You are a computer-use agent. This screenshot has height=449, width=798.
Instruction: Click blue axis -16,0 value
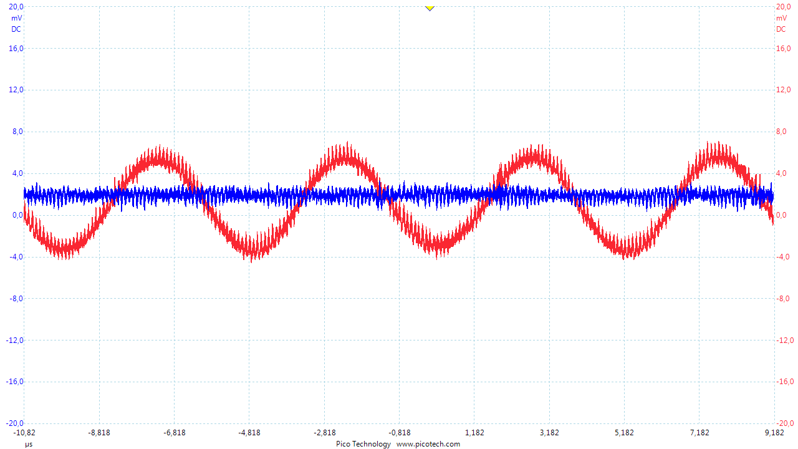tap(15, 382)
